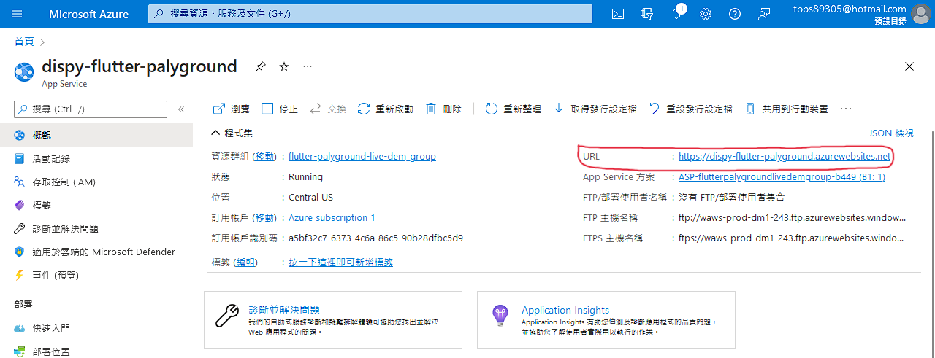Click the Central US location value
Viewport: 935px width, 358px height.
(x=310, y=197)
